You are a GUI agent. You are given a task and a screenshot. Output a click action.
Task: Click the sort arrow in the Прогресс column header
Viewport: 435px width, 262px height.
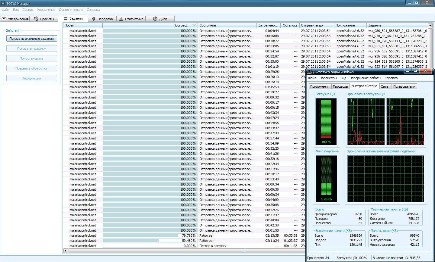194,25
